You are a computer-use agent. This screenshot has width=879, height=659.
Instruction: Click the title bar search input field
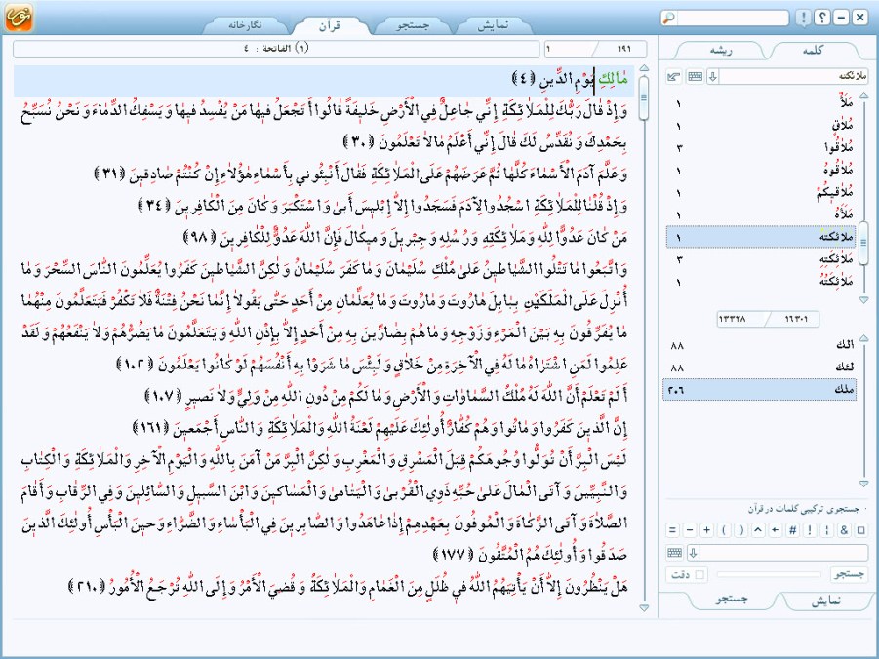pyautogui.click(x=733, y=18)
